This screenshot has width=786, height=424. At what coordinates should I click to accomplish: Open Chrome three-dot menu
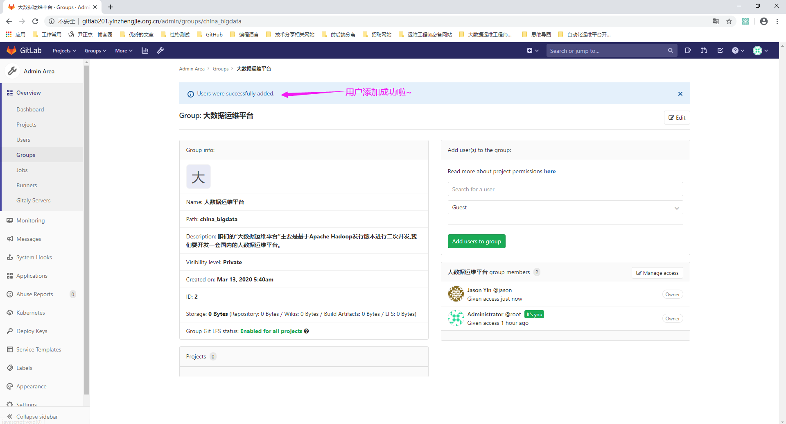point(777,21)
